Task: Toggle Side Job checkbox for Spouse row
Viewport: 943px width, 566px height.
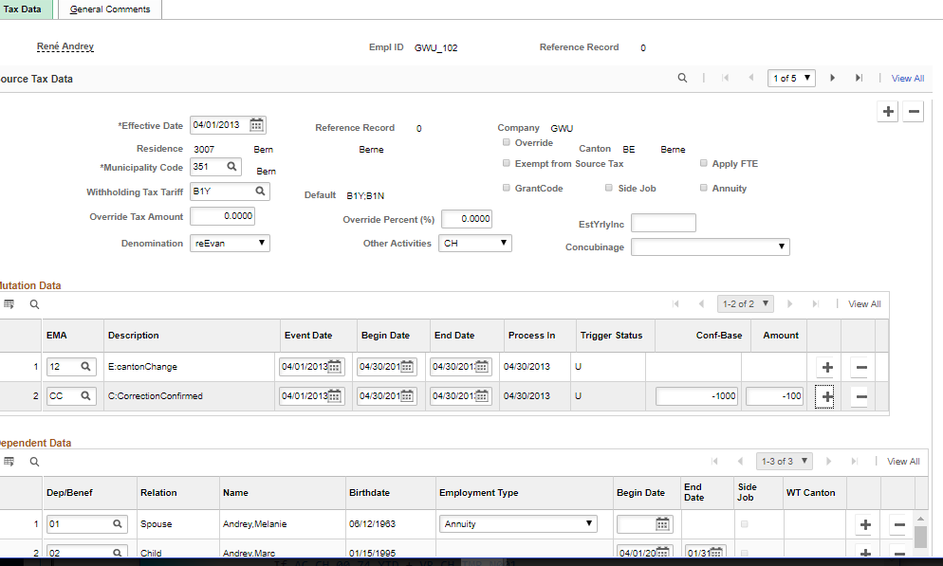Action: click(744, 524)
